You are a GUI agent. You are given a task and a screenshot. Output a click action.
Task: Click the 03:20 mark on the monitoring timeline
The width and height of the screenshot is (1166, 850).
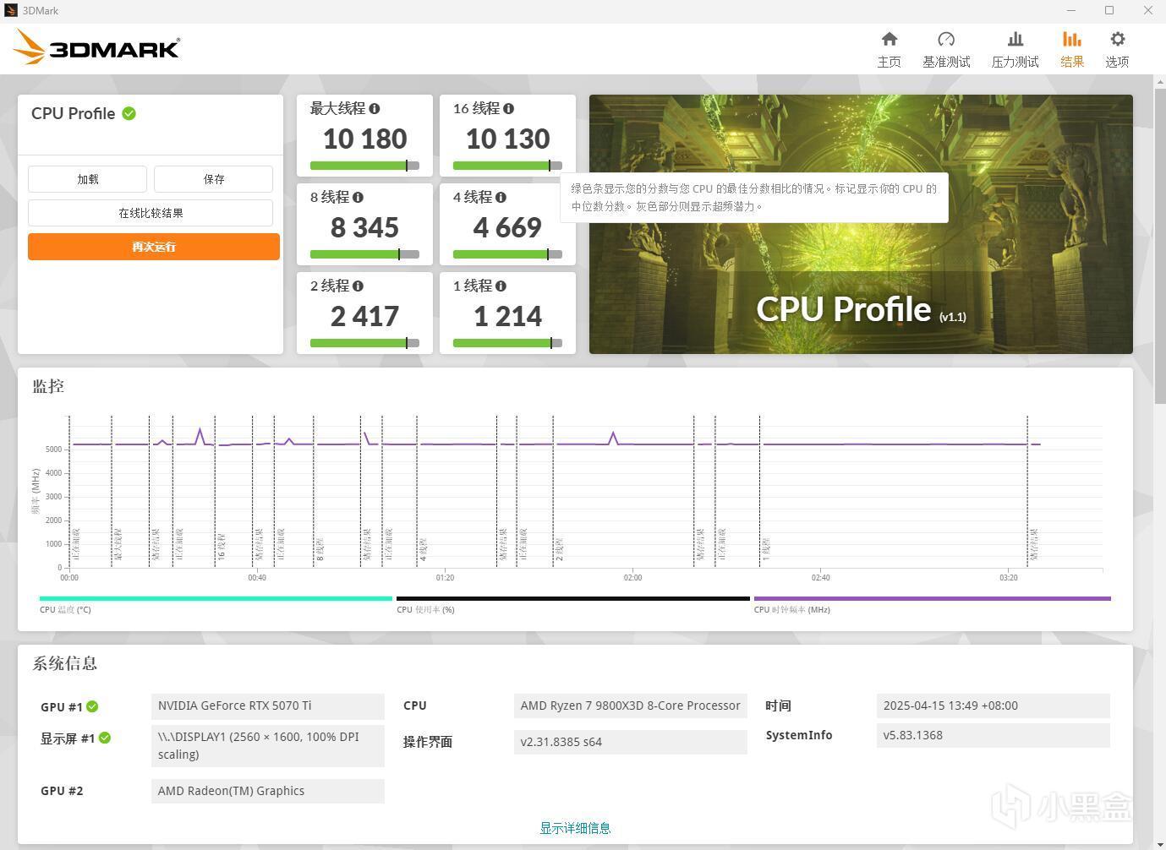1008,578
